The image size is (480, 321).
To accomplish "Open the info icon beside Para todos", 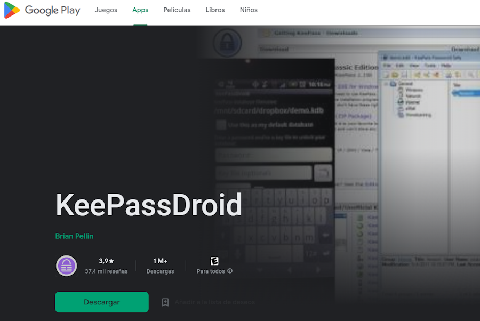I will 230,271.
